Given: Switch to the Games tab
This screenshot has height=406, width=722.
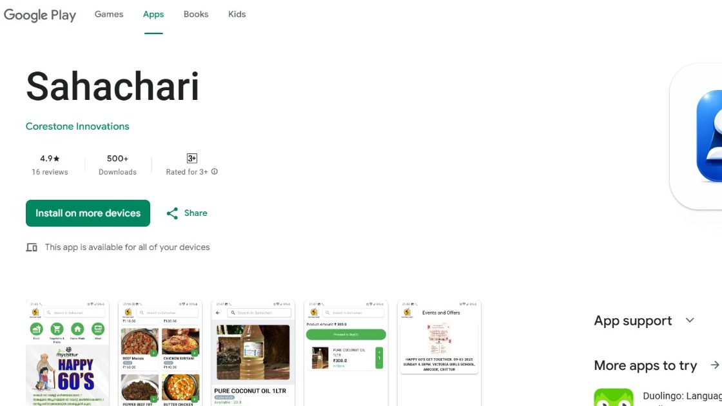Looking at the screenshot, I should click(x=109, y=14).
